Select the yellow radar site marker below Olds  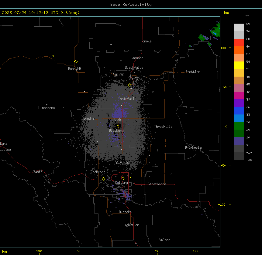118,126
